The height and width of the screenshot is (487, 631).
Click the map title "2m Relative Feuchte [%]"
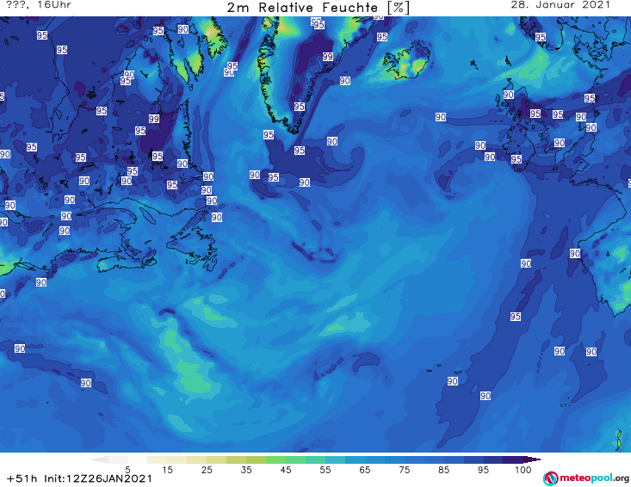(318, 8)
